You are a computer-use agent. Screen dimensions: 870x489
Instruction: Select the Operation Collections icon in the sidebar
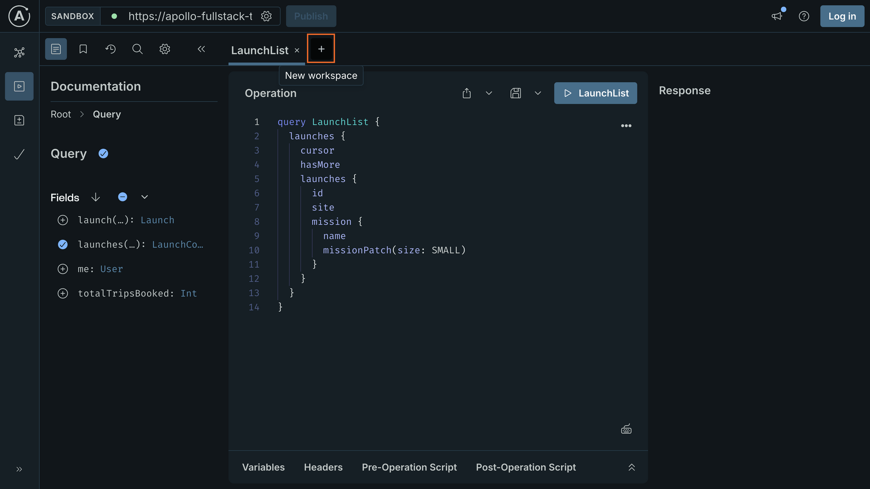[19, 120]
